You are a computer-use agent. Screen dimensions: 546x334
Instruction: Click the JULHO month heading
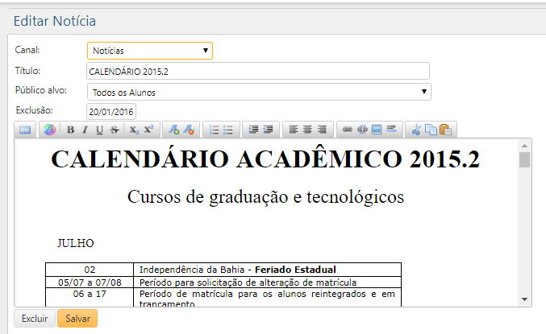(x=76, y=243)
